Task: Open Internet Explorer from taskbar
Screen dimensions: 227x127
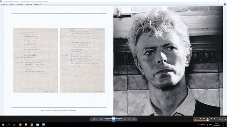Action: (32, 125)
